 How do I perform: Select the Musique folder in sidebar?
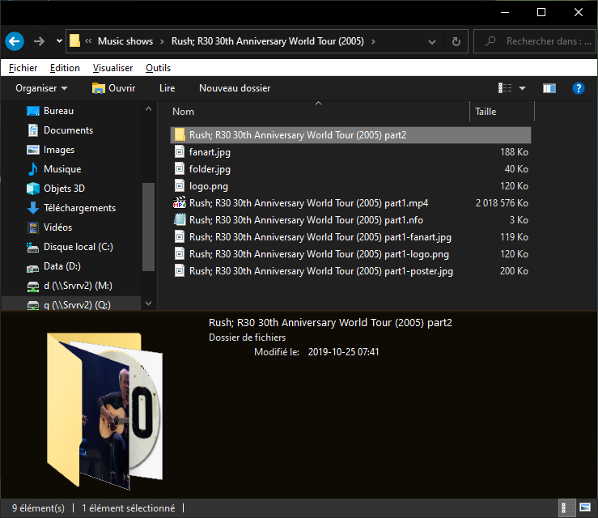pyautogui.click(x=61, y=169)
